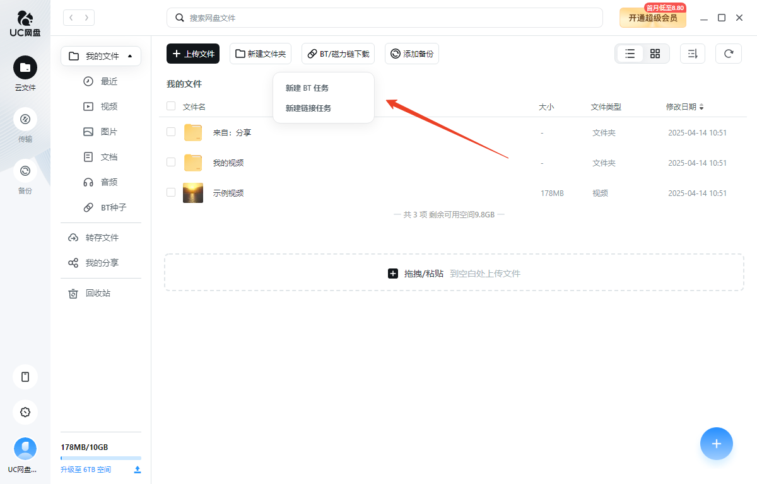757x484 pixels.
Task: Sort by 修改日期 arrow
Action: pos(701,107)
